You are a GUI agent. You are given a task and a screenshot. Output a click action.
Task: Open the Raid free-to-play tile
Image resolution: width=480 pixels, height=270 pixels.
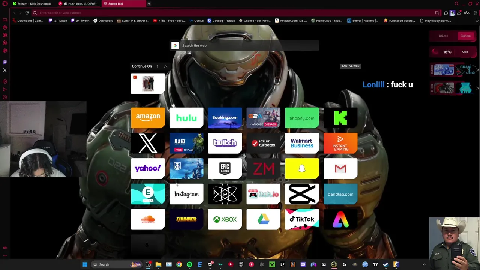[186, 143]
